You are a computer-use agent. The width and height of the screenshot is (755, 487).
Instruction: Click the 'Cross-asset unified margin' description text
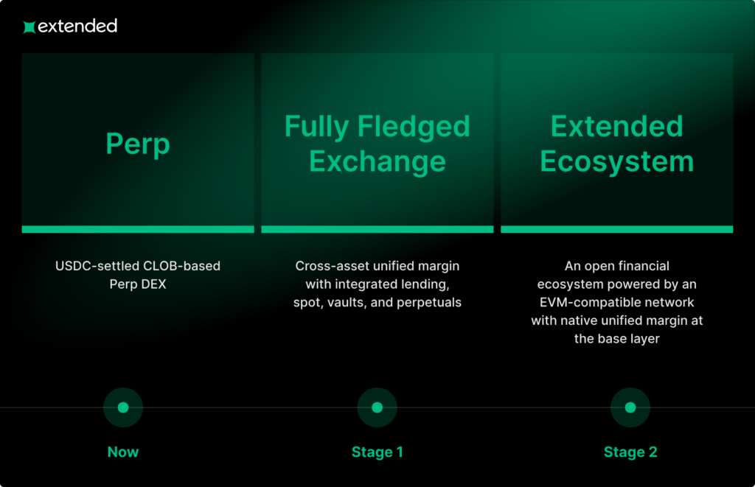click(377, 284)
